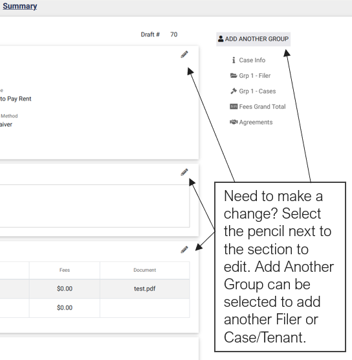Open the Agreements section link
Image resolution: width=352 pixels, height=360 pixels.
256,123
